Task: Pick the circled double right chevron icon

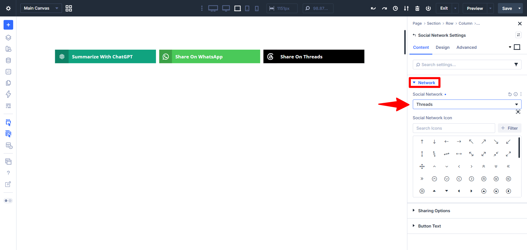Action: click(x=422, y=191)
